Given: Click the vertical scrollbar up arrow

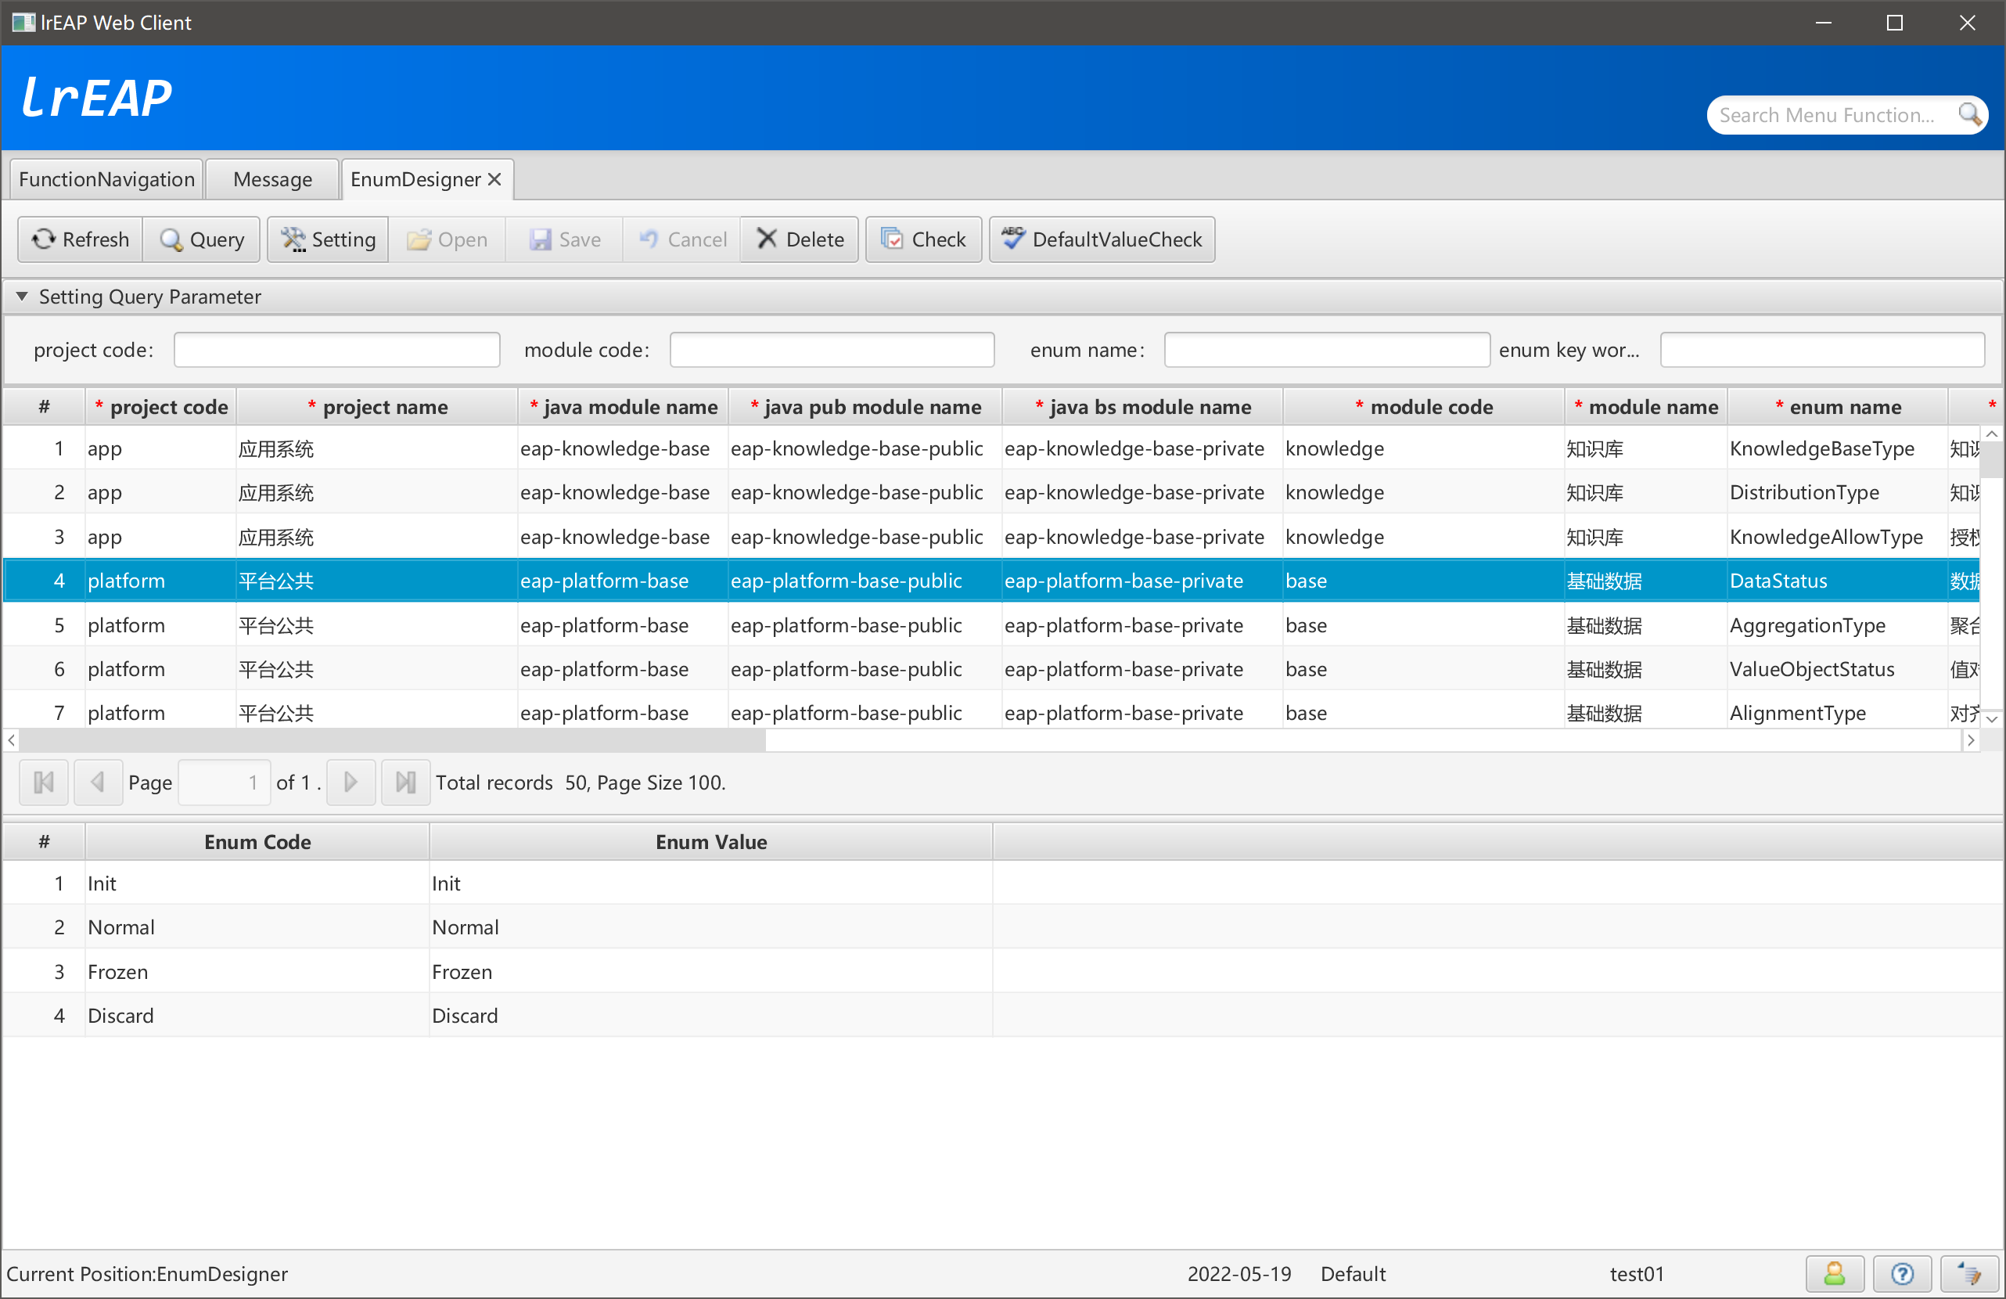Looking at the screenshot, I should coord(1992,434).
